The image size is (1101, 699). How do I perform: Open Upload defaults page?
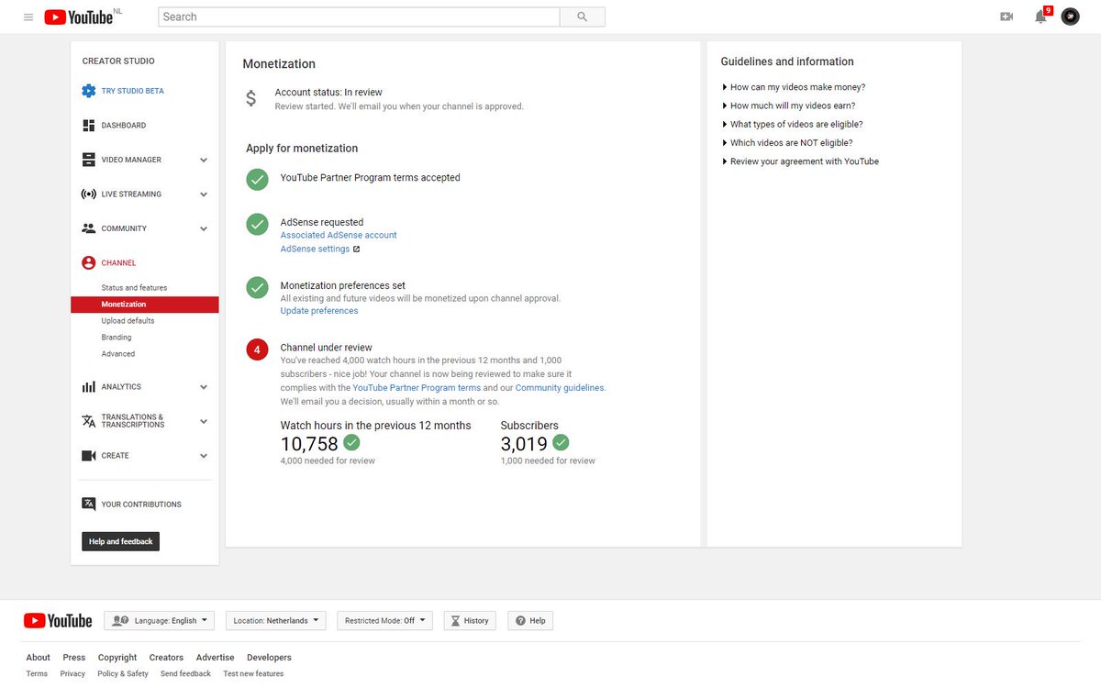[x=128, y=321]
